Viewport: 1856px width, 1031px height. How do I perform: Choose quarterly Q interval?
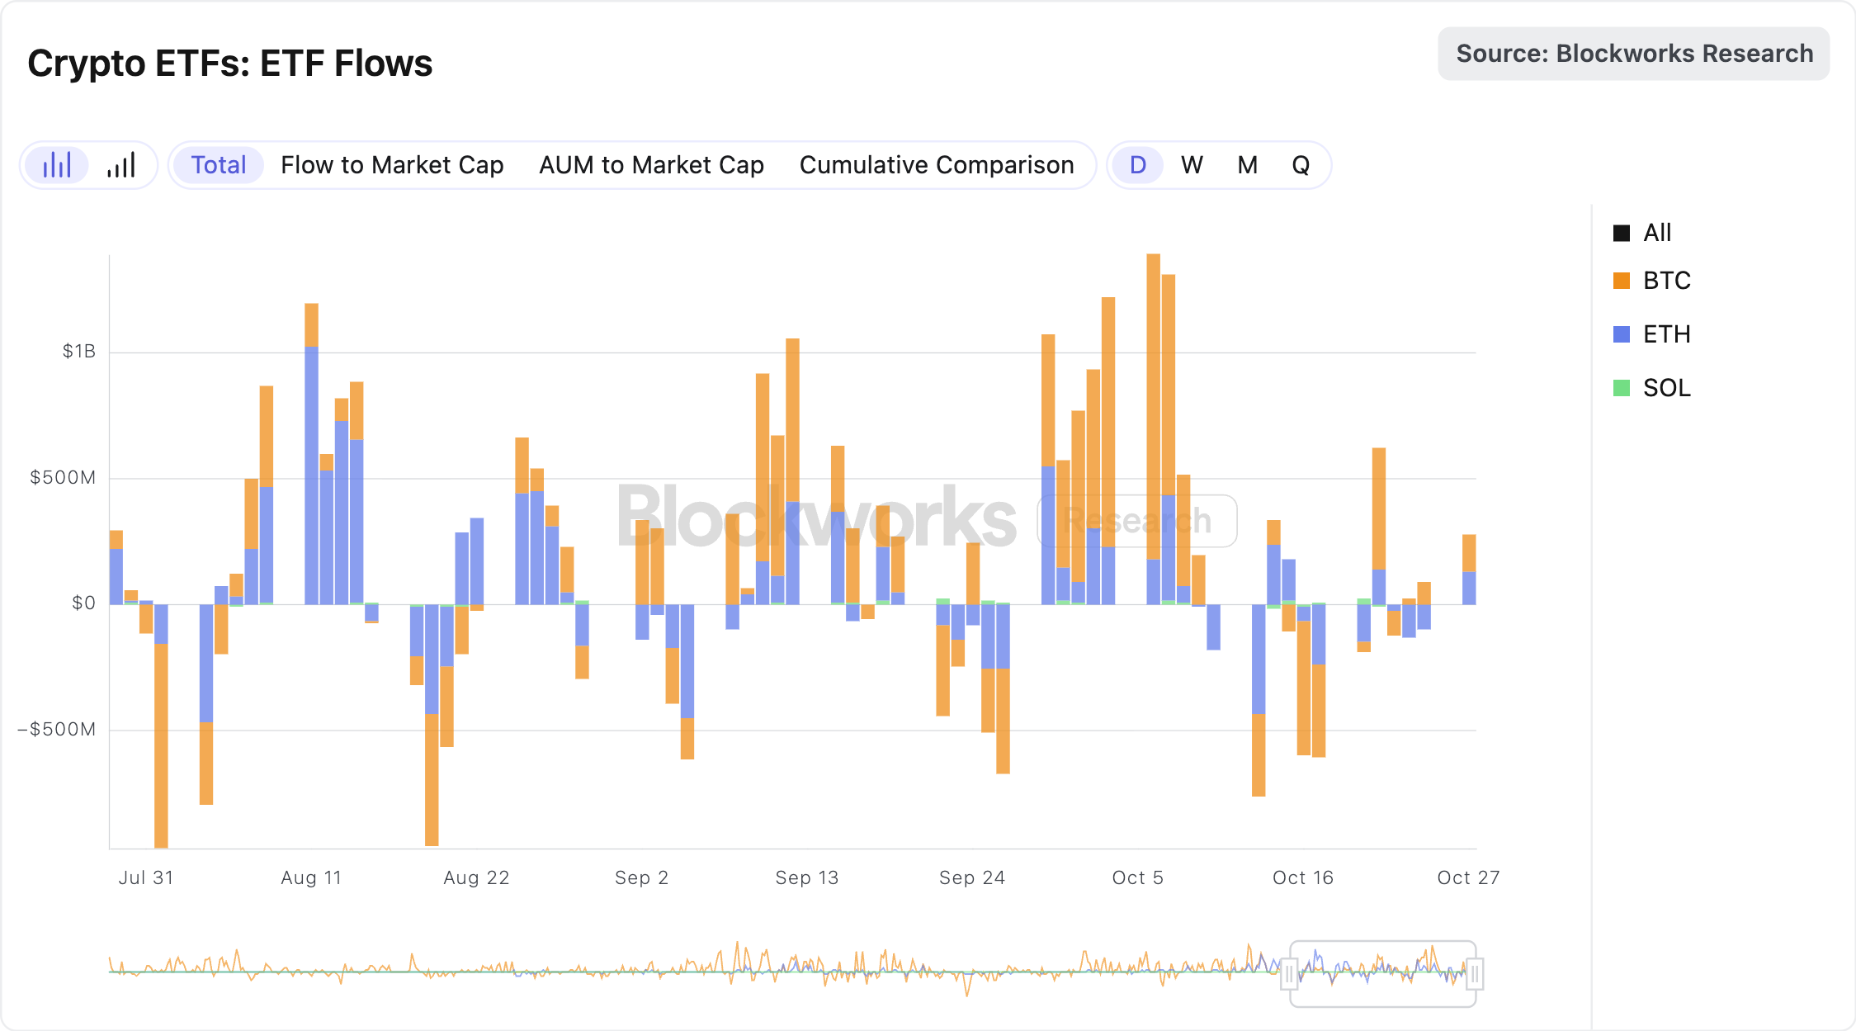coord(1301,165)
